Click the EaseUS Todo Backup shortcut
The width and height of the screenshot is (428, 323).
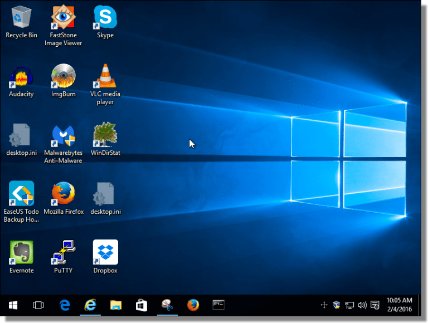click(x=21, y=202)
